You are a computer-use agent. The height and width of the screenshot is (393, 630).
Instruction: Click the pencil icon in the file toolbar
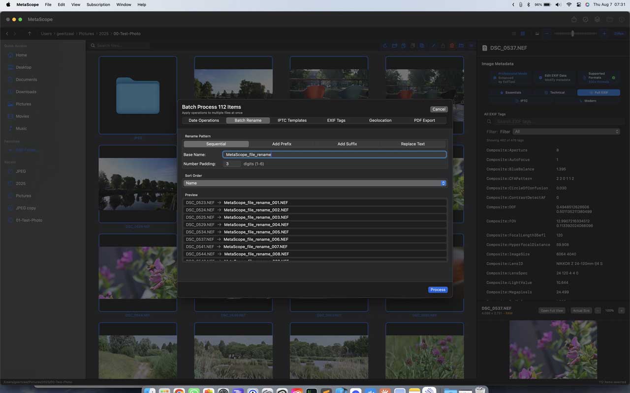[x=434, y=46]
